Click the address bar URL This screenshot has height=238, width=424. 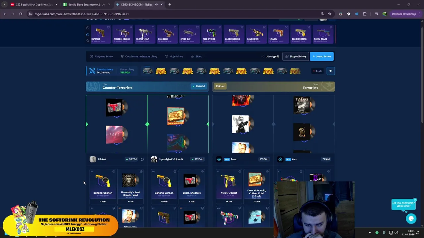(x=82, y=14)
